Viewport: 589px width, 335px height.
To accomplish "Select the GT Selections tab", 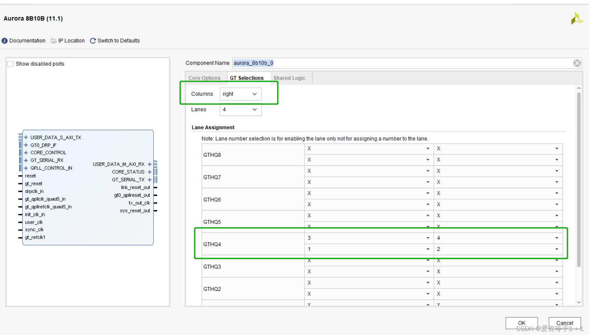I will pos(247,78).
